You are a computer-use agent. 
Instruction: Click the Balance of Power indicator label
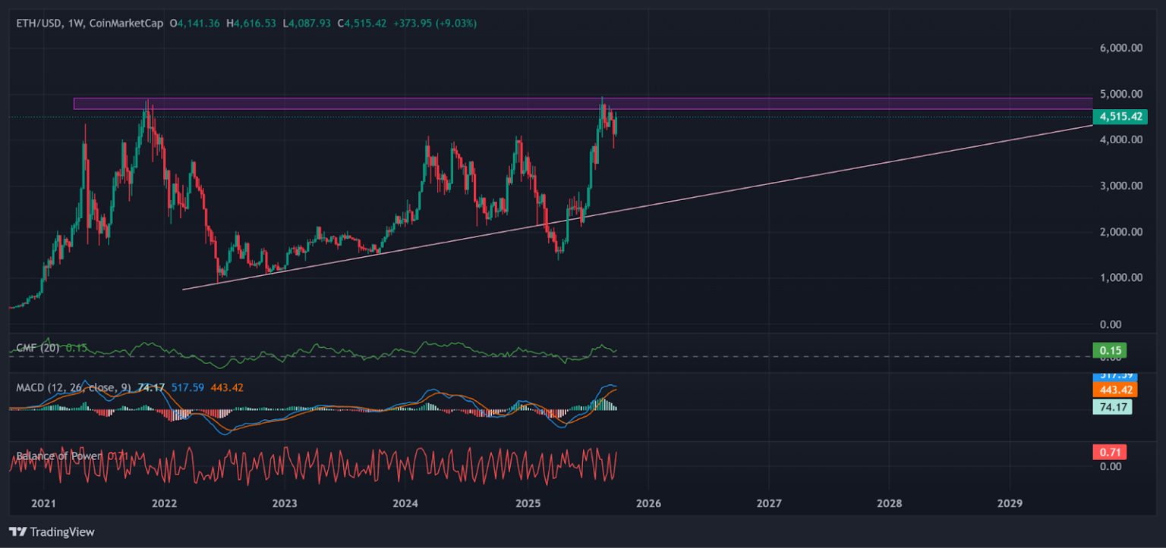(x=59, y=456)
